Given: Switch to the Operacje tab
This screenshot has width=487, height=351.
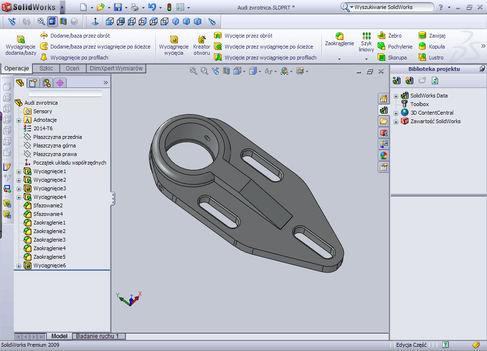Looking at the screenshot, I should [17, 68].
